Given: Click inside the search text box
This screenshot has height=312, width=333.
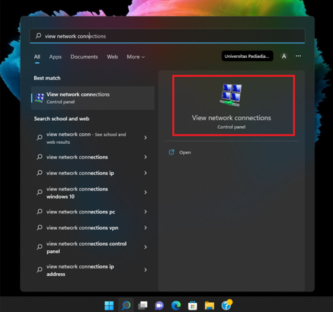Looking at the screenshot, I should [167, 36].
